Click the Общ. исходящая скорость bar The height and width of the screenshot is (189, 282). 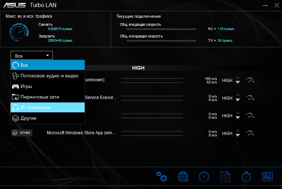[161, 41]
